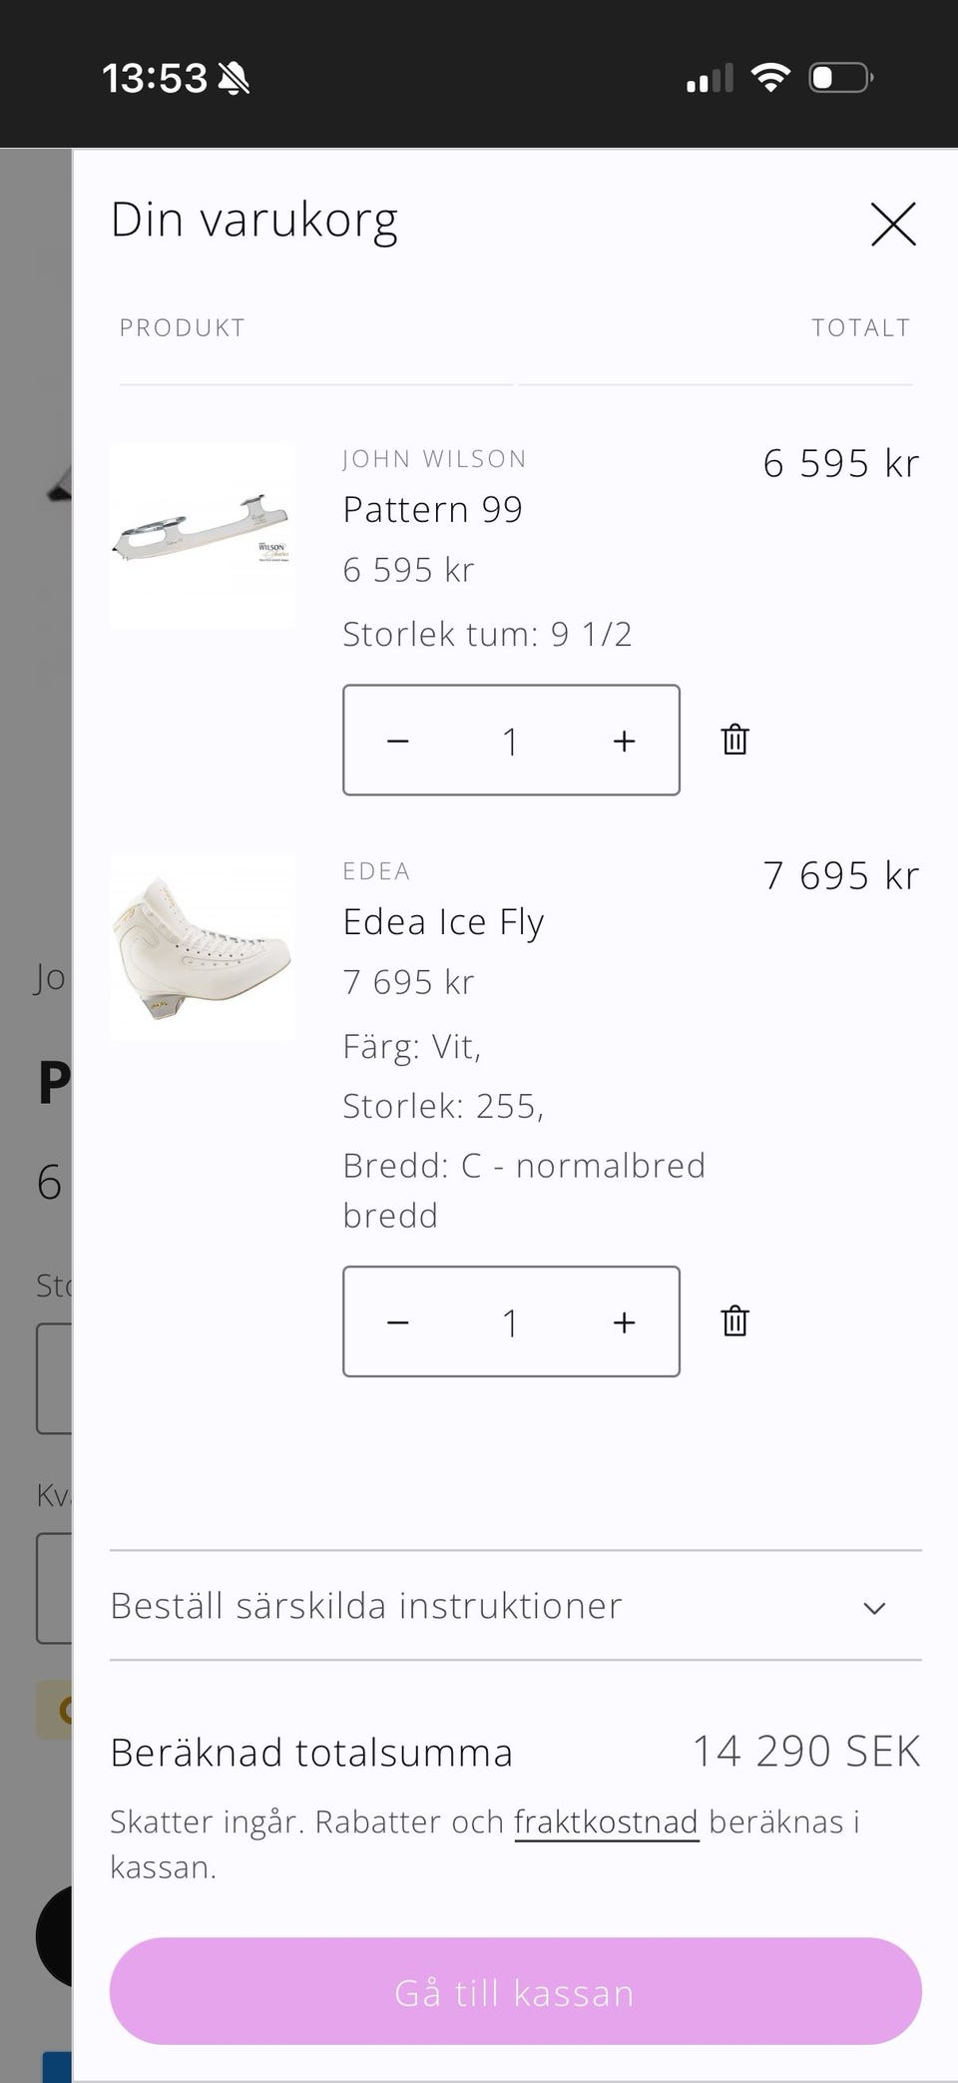Open the Edea Ice Fly product title
The image size is (958, 2083).
coord(443,922)
